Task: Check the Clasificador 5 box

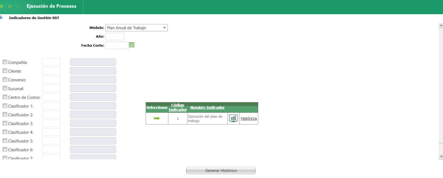Action: click(5, 141)
